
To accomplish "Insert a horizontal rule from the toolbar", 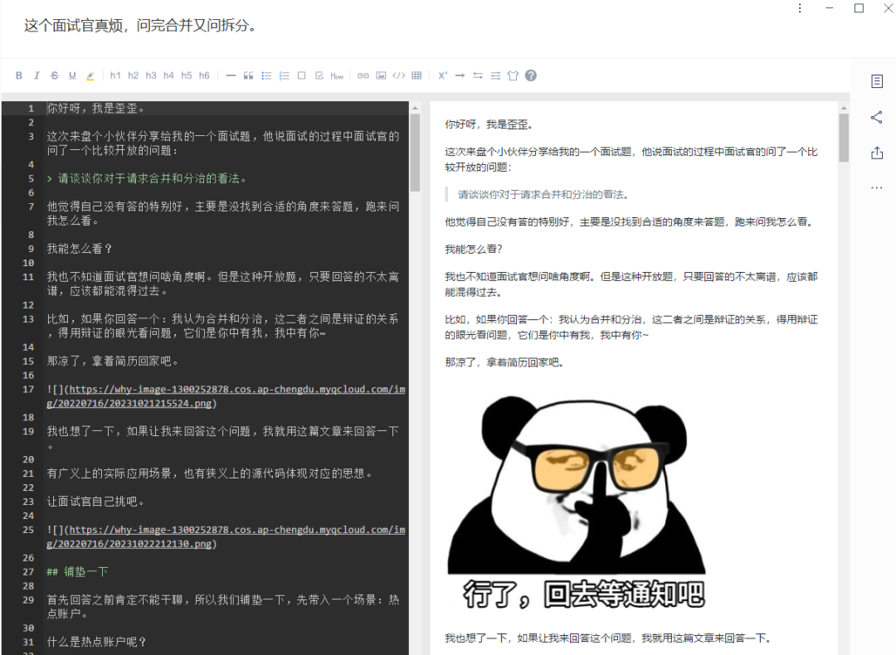I will [230, 75].
